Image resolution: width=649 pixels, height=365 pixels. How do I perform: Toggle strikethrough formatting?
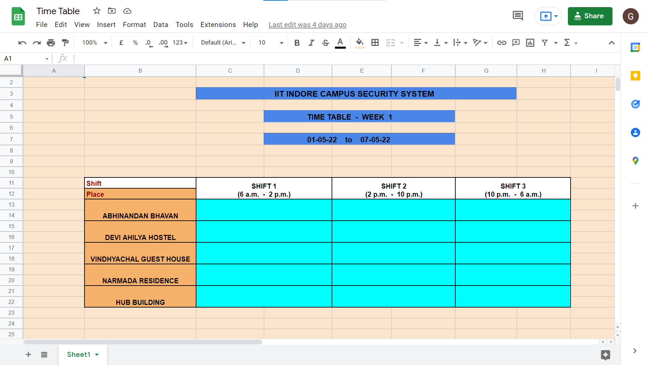[326, 43]
